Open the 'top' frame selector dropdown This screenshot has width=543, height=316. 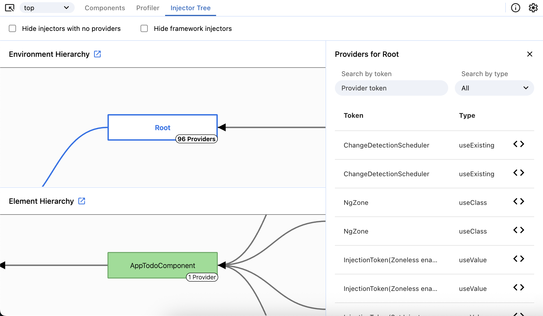click(47, 8)
